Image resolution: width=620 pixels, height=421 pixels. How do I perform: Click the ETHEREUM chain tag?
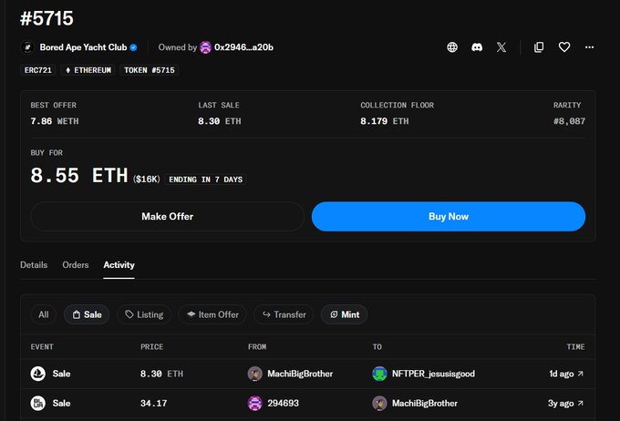tap(88, 70)
